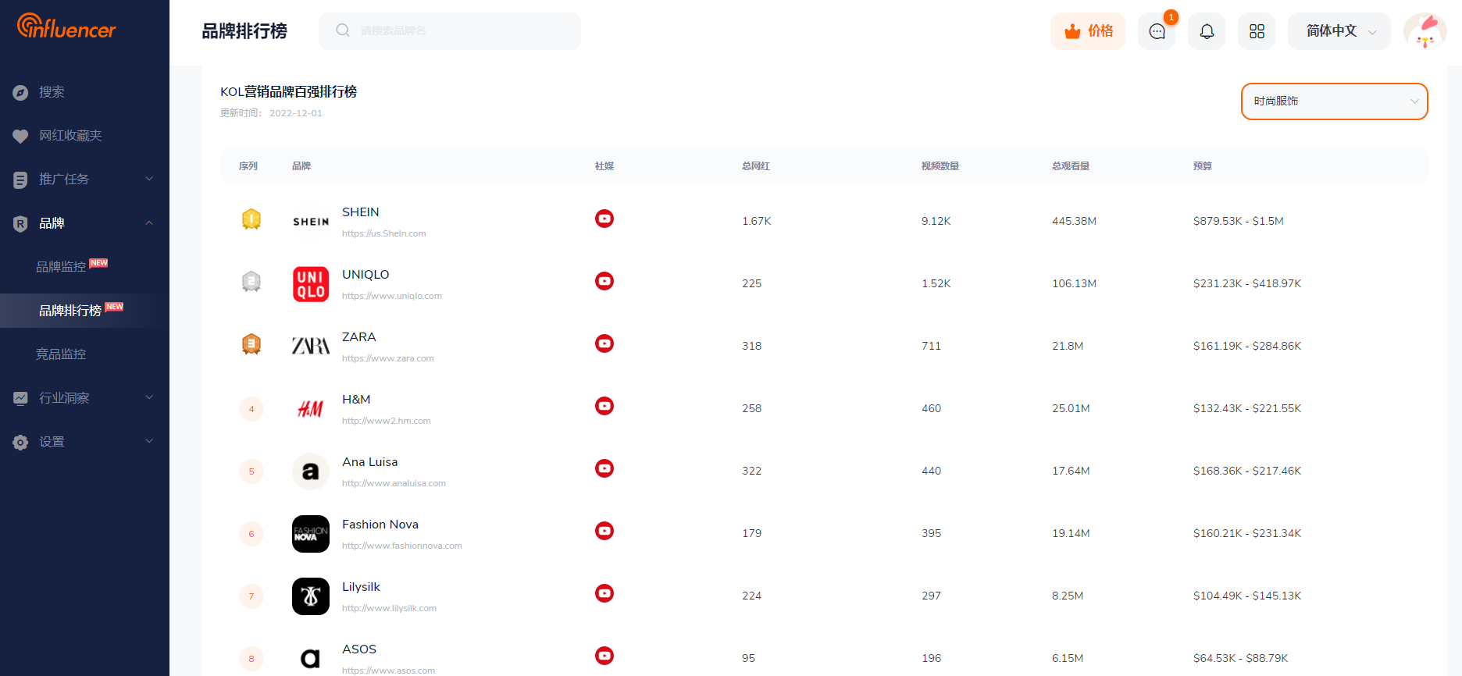Screen dimensions: 1462x676
Task: Open the 简体中文 language dropdown
Action: [x=1339, y=31]
